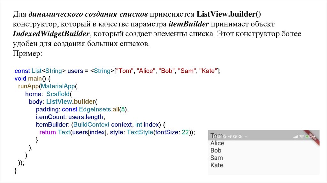Click the notification overflow dots
Image resolution: width=327 pixels, height=183 pixels.
[x=246, y=137]
